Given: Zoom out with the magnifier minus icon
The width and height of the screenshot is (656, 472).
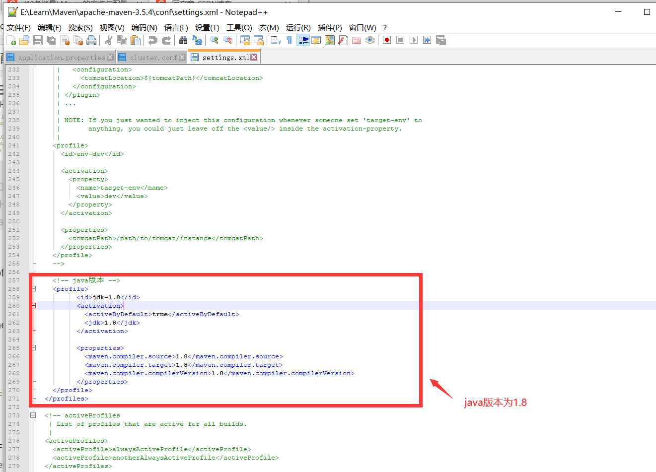Looking at the screenshot, I should pos(227,40).
